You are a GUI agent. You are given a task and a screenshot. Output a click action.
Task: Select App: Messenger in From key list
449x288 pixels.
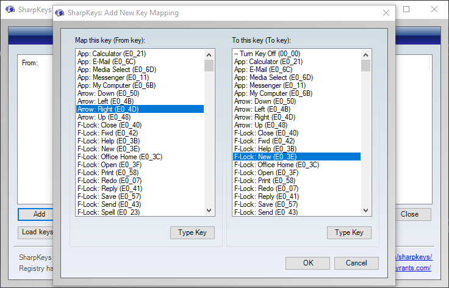(140, 77)
